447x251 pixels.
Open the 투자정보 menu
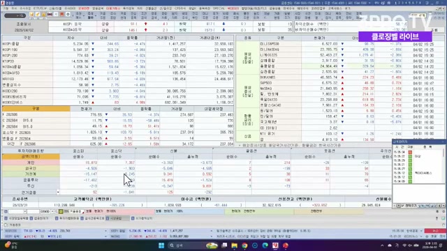coord(129,8)
